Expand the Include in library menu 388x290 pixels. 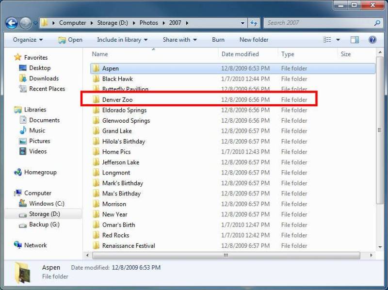coord(122,40)
